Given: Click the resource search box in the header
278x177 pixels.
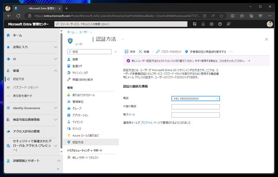Looking at the screenshot, I should 121,24.
